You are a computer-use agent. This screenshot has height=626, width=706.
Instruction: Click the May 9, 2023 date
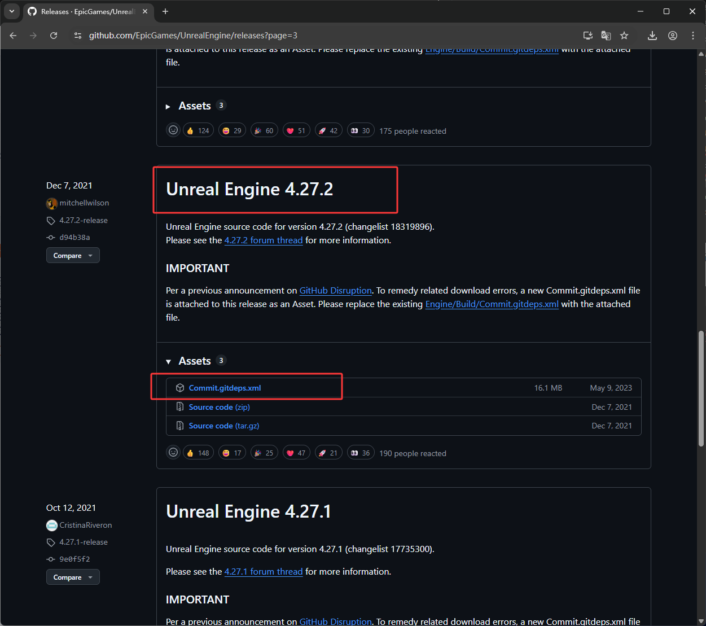pyautogui.click(x=611, y=388)
